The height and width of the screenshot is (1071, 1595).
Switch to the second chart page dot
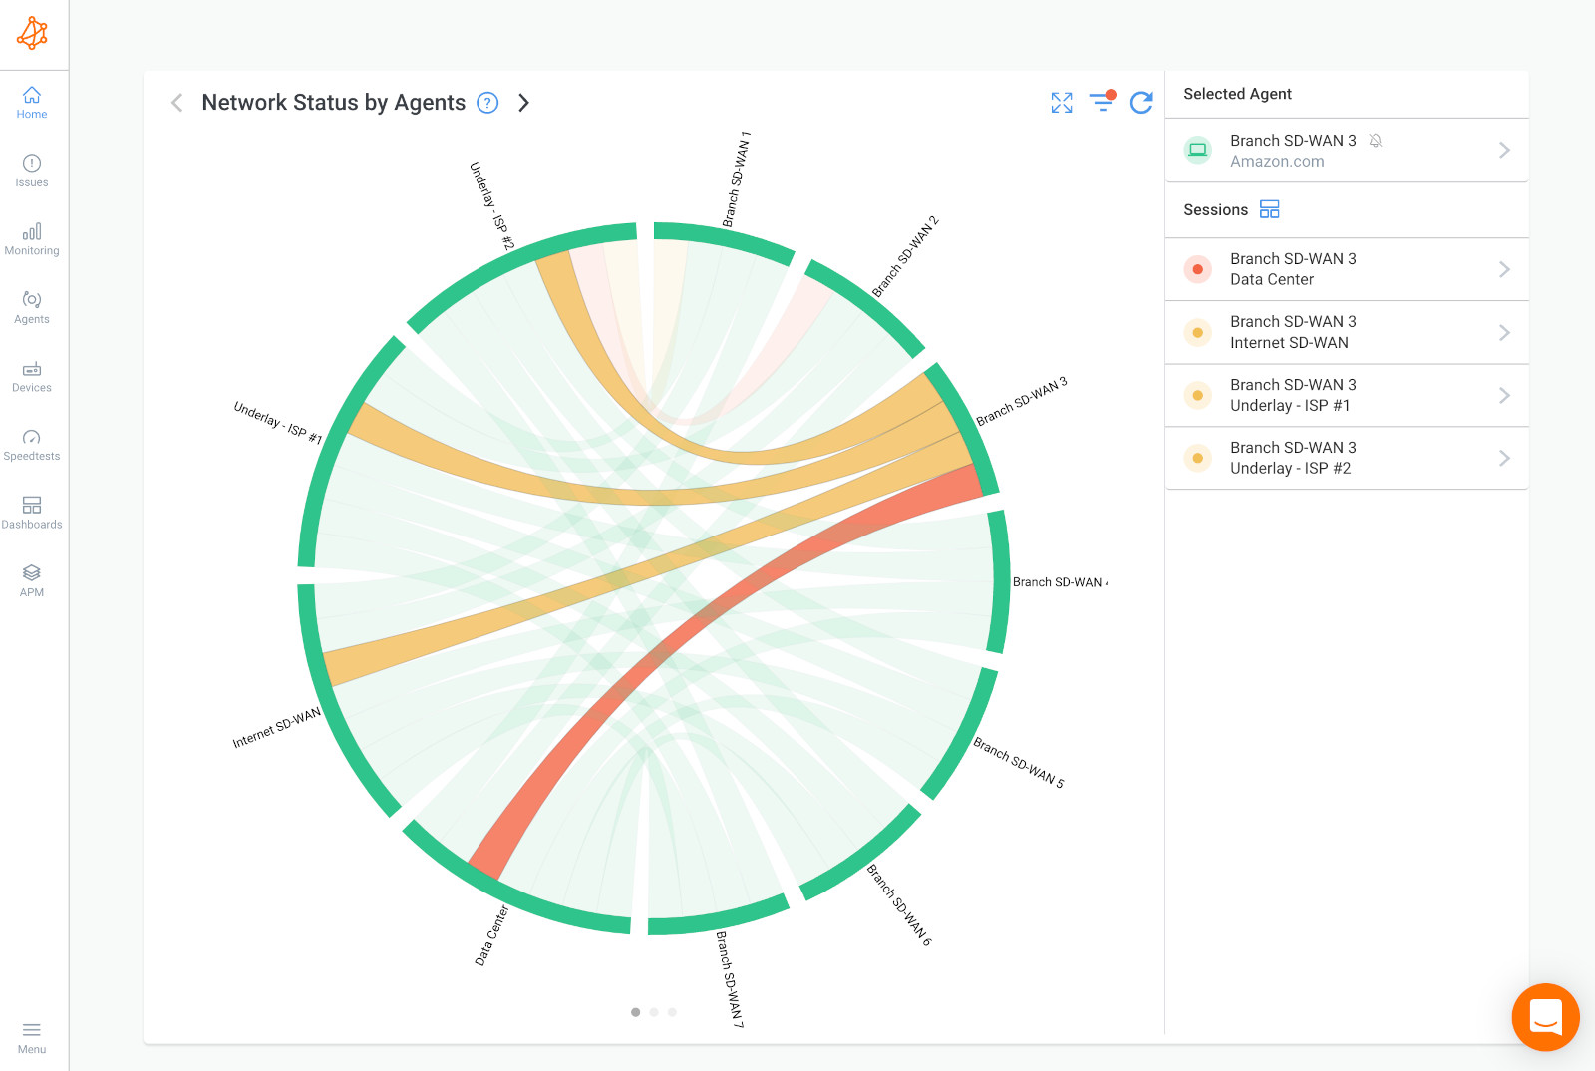click(654, 1011)
